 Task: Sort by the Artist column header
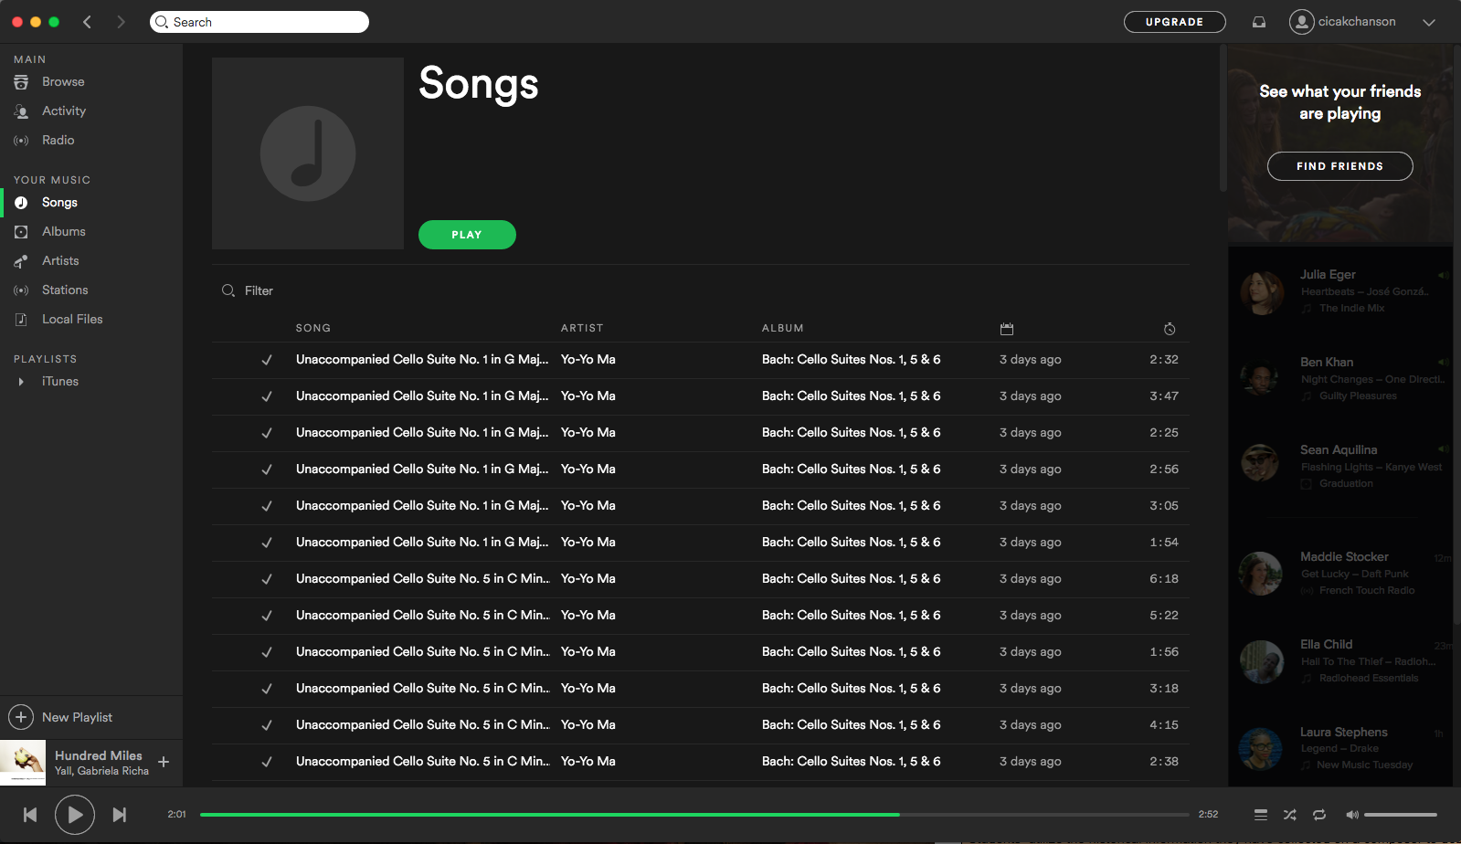(582, 328)
